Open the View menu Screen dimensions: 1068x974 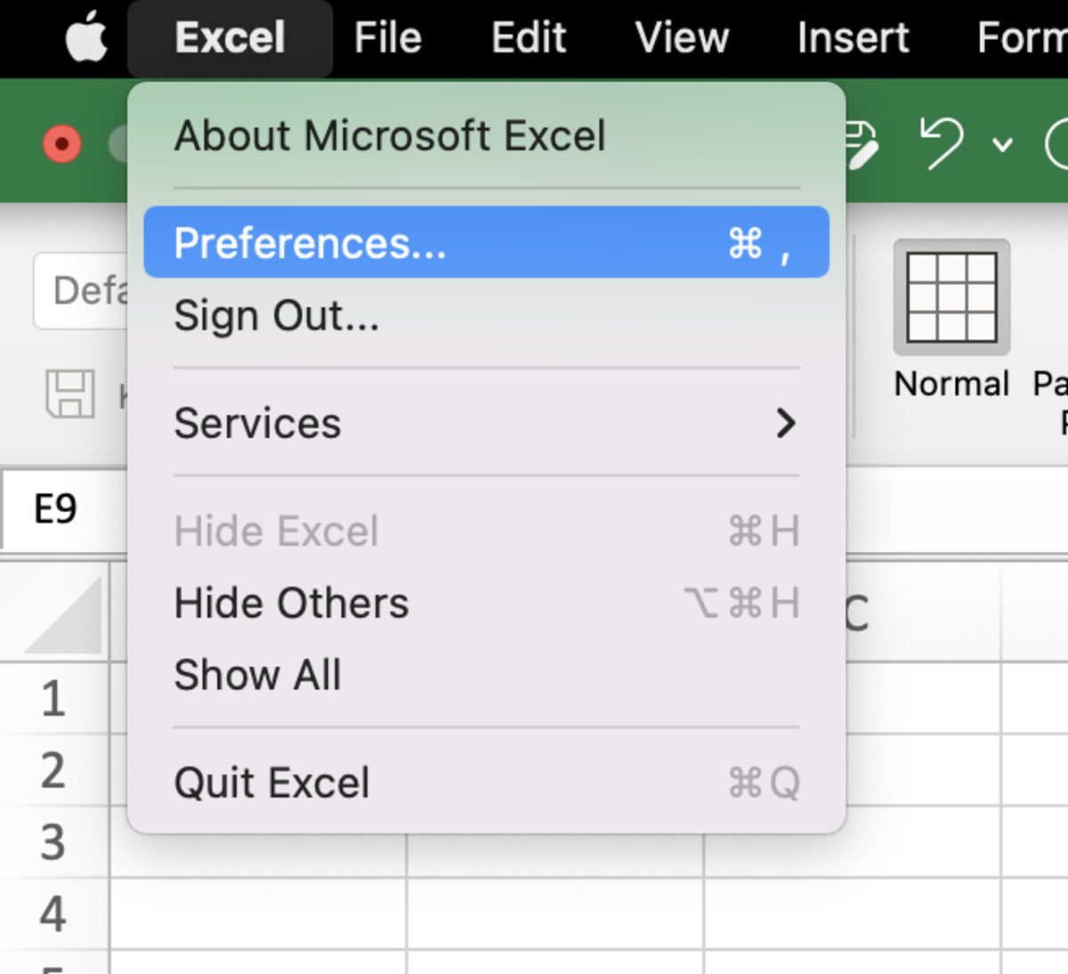[x=682, y=37]
